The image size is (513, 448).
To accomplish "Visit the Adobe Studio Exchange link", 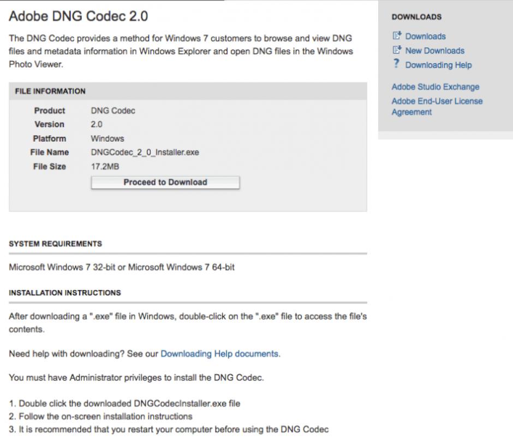I will [436, 87].
